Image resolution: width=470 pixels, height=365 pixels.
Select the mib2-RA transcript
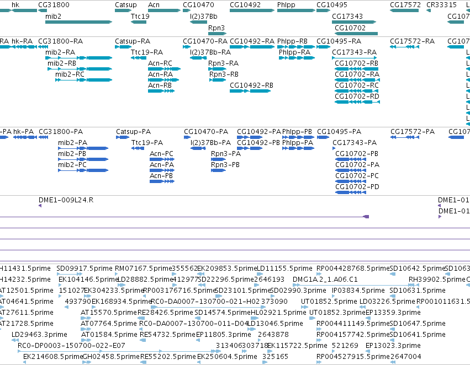[x=78, y=58]
